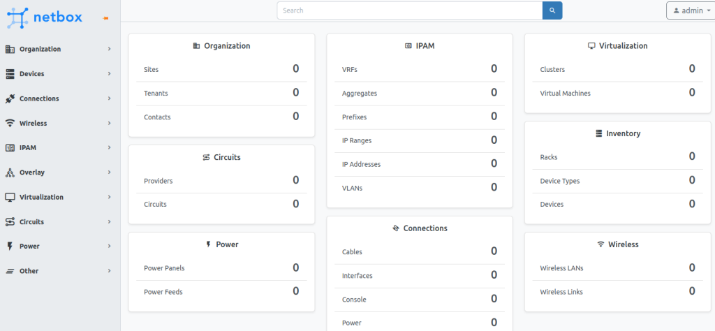Open the Wireless LANs link
715x331 pixels.
561,268
